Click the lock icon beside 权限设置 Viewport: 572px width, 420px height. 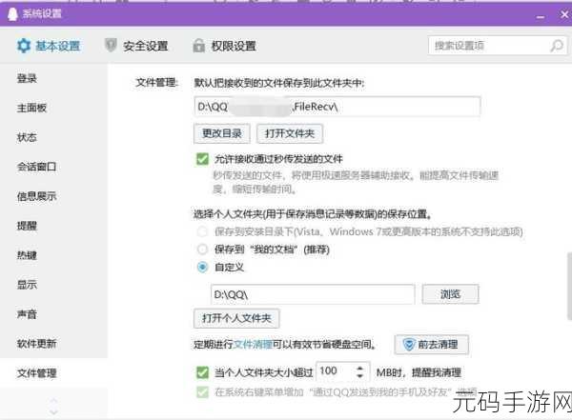198,45
